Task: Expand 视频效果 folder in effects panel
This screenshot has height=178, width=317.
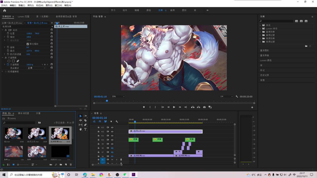Action: [260, 38]
